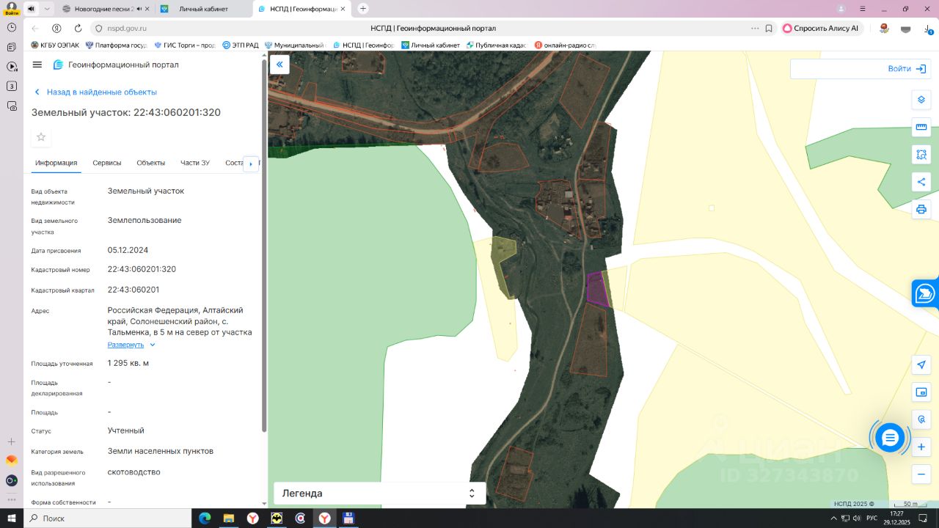Open the КГБУ ОЭПАК bookmark
Screen dimensions: 939x528
coord(55,45)
